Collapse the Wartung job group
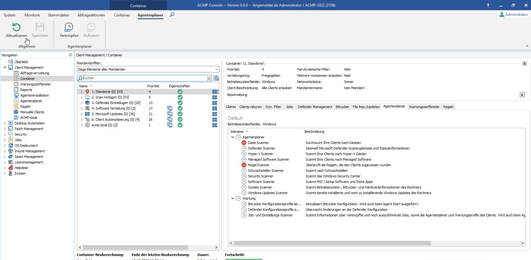531x260 pixels. point(233,198)
